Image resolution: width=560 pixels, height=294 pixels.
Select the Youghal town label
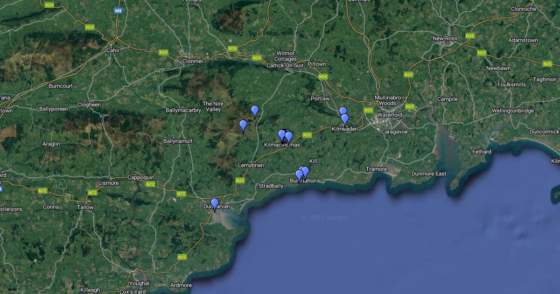pos(140,283)
